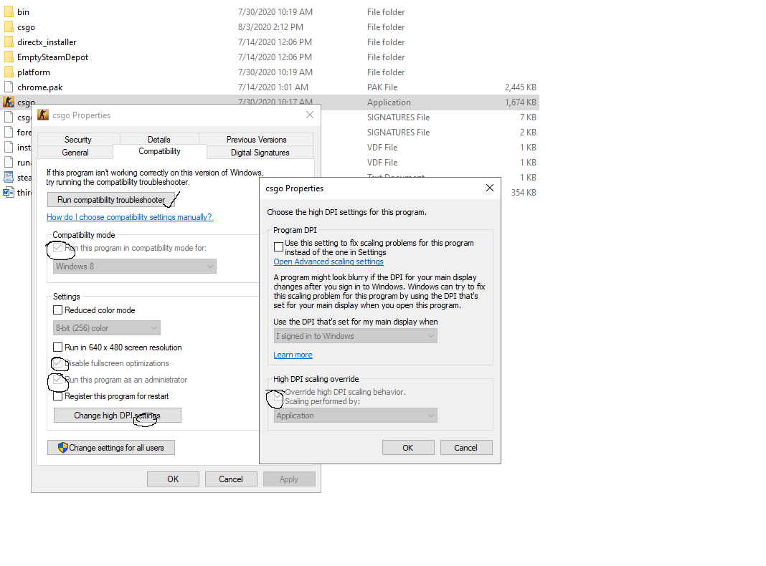Close the high DPI settings dialog

490,188
